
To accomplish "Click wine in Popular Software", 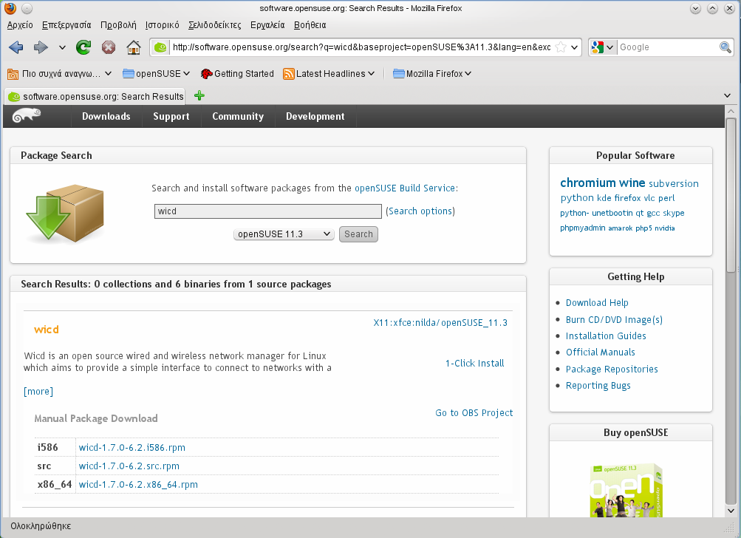I will 632,183.
